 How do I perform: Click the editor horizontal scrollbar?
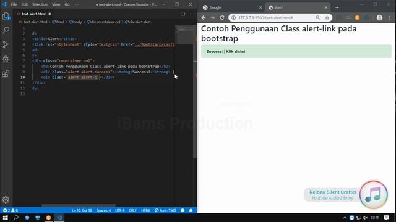79,205
